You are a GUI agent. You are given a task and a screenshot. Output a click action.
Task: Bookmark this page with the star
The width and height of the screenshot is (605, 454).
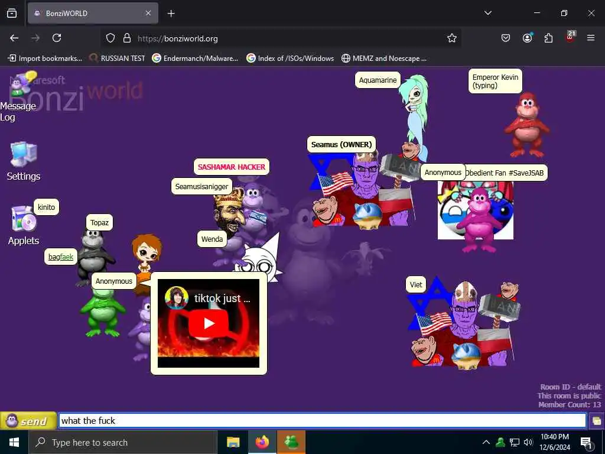tap(452, 38)
